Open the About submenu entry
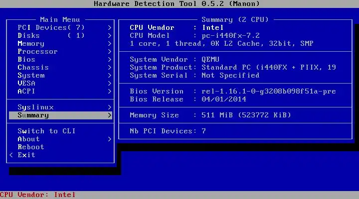This screenshot has height=199, width=359. pos(60,139)
